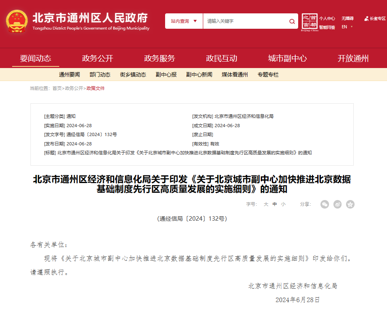Open the 个人中心 link
This screenshot has height=311, width=387.
pos(327,19)
